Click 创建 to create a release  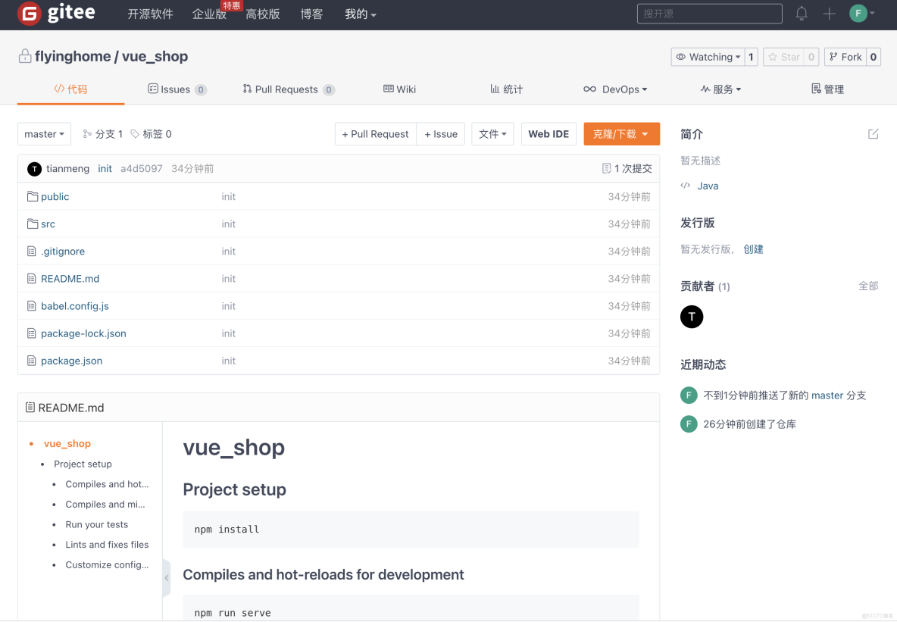tap(753, 248)
